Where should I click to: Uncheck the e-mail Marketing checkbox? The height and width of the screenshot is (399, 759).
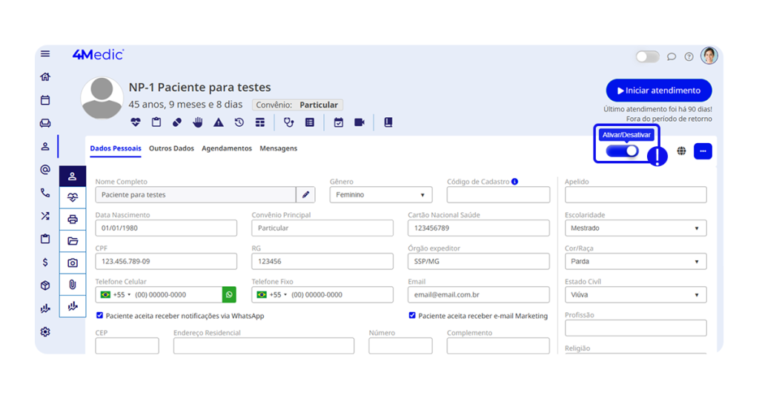412,316
